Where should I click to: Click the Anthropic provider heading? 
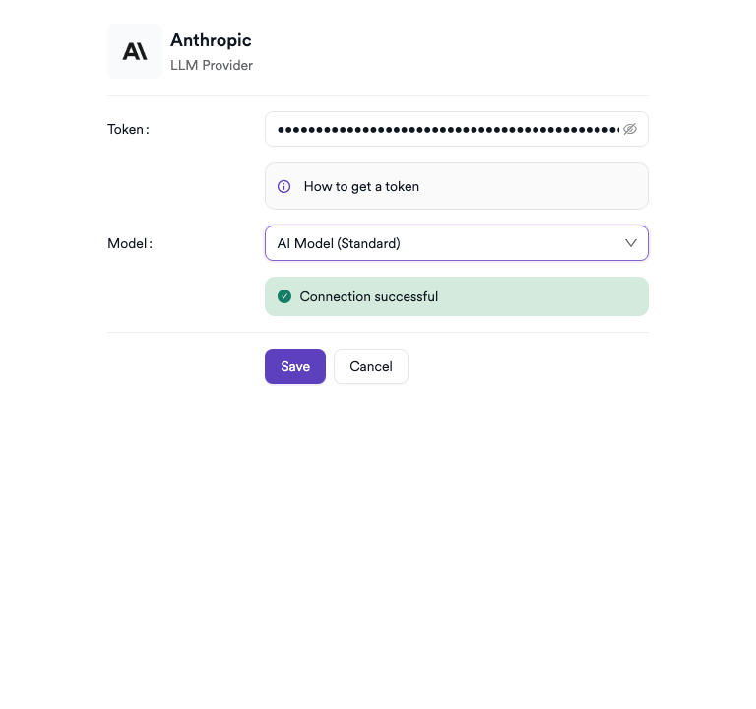click(211, 40)
